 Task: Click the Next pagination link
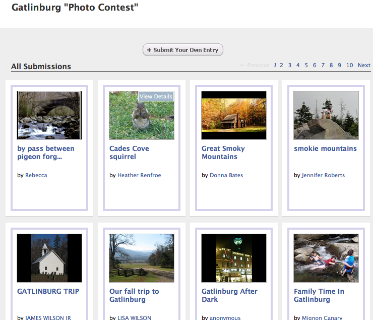coord(364,65)
